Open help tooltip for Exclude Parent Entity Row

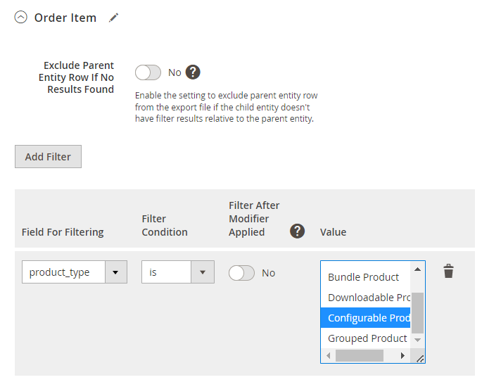pos(193,72)
